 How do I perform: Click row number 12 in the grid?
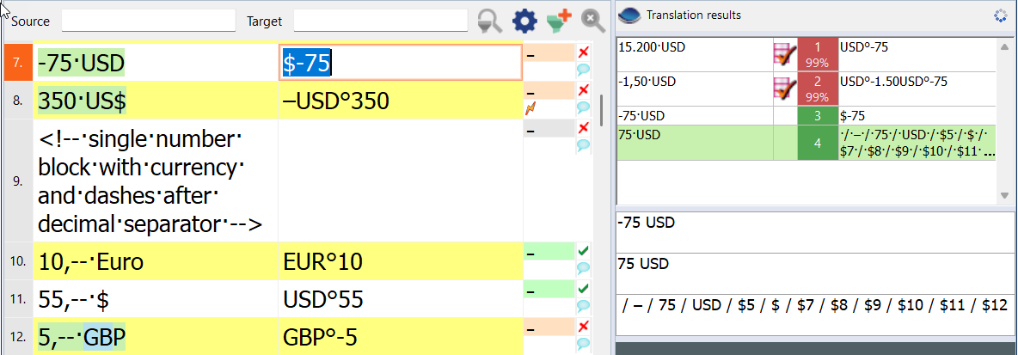click(18, 337)
